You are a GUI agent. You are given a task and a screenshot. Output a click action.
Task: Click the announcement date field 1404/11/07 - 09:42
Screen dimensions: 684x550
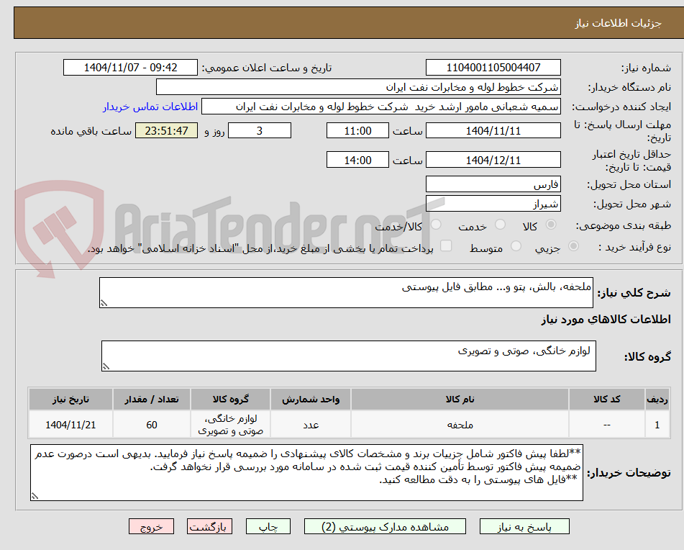click(x=130, y=68)
